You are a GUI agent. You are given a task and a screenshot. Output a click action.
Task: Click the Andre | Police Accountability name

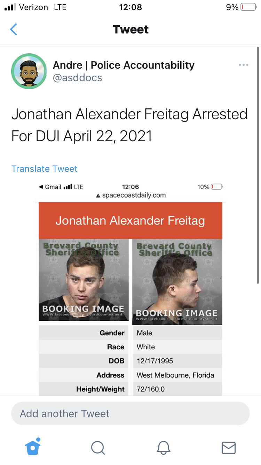click(124, 65)
